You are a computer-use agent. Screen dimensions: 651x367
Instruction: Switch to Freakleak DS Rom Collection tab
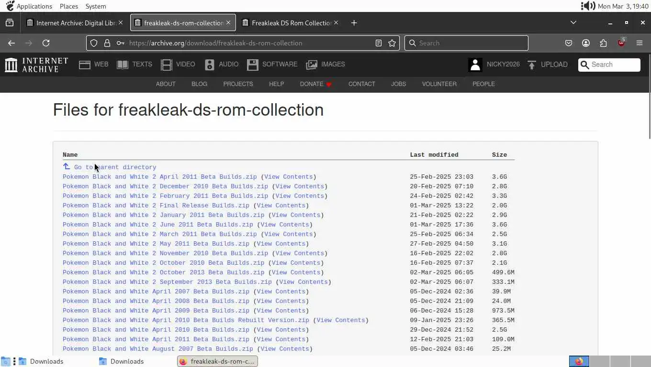tap(292, 23)
